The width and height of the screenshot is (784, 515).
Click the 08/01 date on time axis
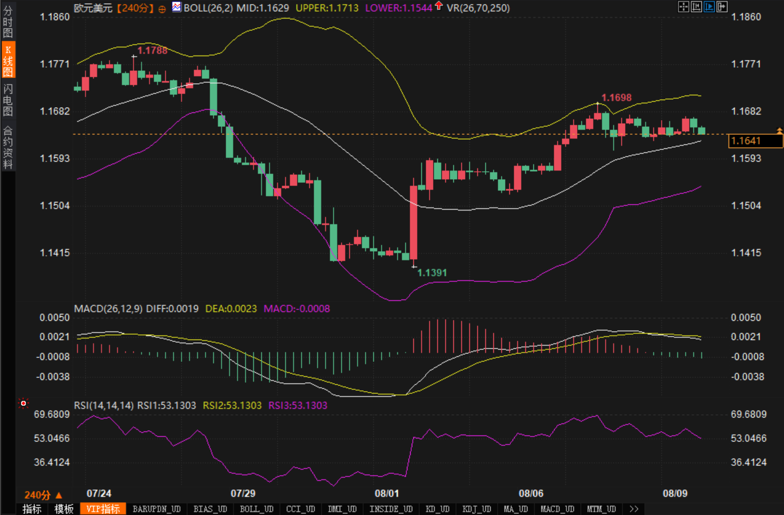coord(387,494)
